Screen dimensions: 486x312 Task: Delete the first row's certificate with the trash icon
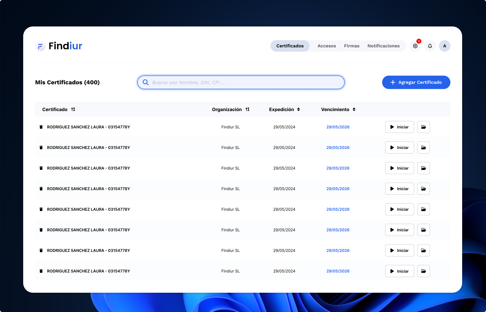[x=41, y=127]
